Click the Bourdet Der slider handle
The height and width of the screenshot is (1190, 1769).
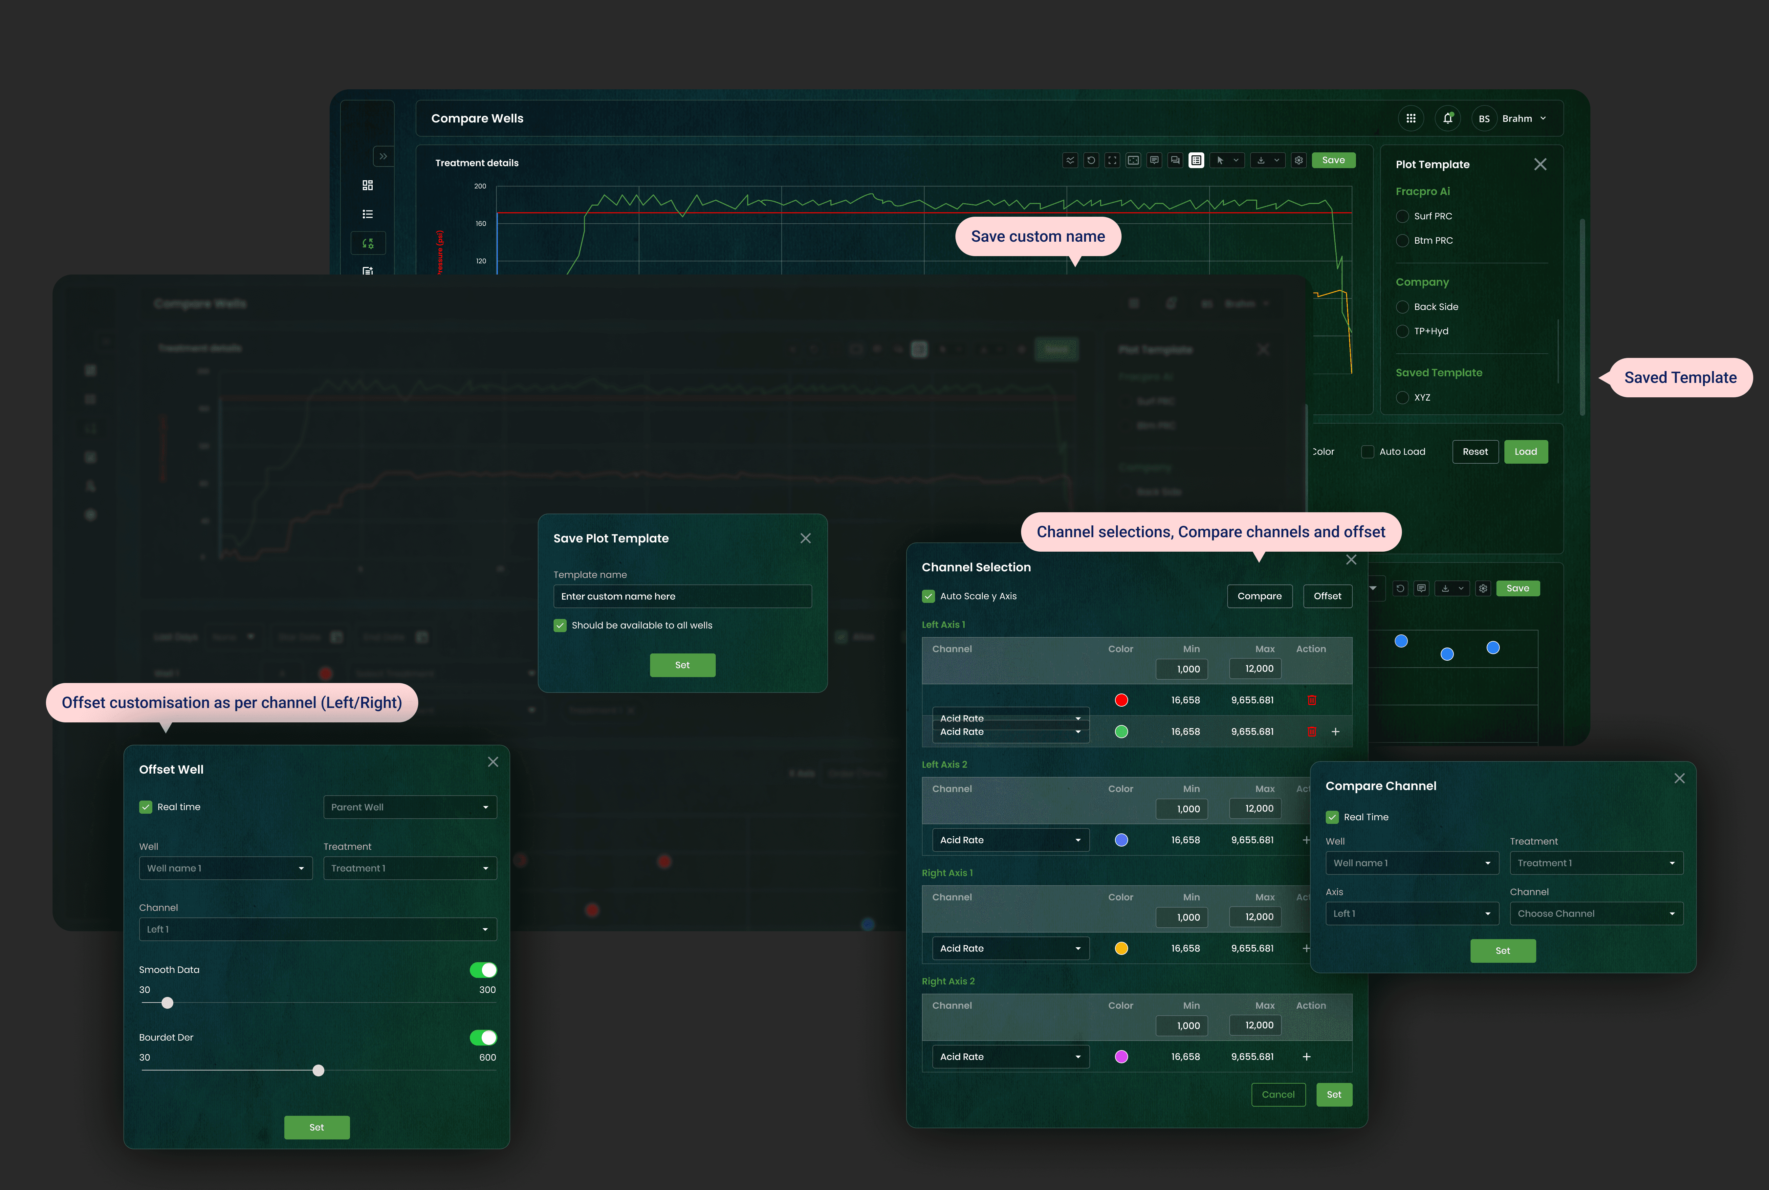click(x=319, y=1070)
